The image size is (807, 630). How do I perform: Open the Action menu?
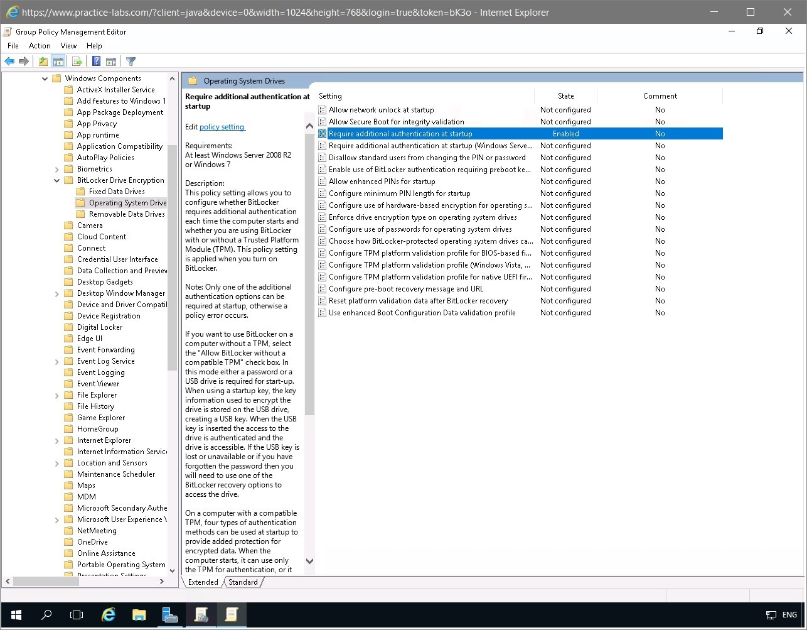coord(39,45)
